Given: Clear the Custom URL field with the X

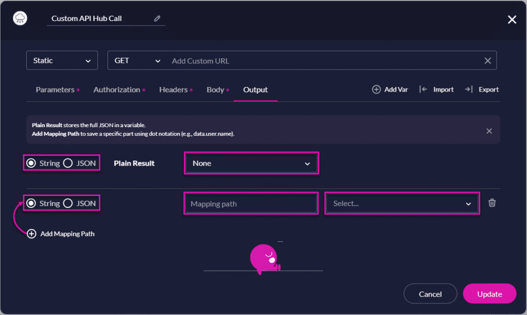Looking at the screenshot, I should coord(487,60).
